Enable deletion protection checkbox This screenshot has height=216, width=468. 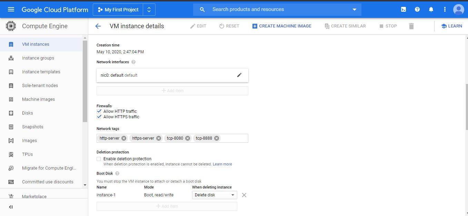(x=99, y=159)
